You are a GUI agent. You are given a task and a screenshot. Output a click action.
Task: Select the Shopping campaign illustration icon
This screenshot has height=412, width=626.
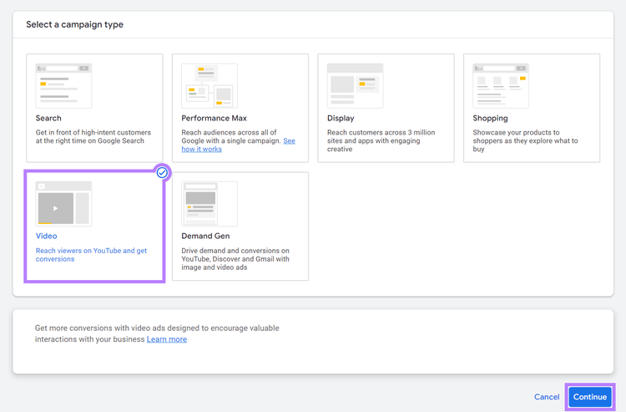pyautogui.click(x=501, y=85)
